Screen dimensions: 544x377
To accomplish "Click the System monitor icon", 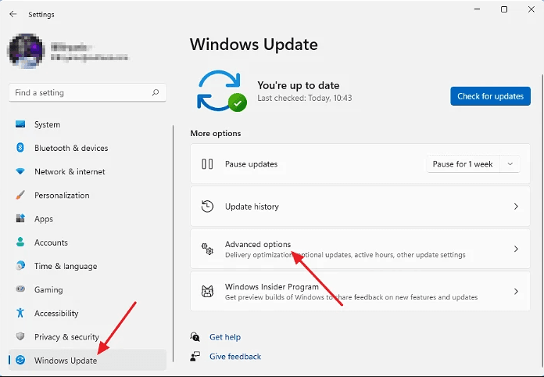I will pos(20,124).
